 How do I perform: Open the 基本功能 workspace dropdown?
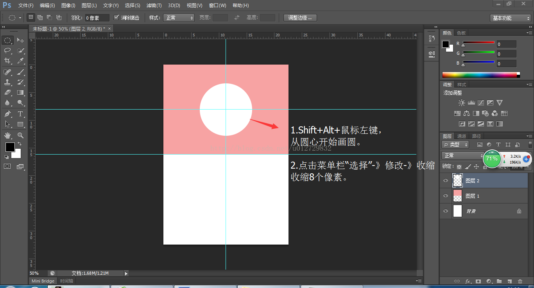point(510,18)
